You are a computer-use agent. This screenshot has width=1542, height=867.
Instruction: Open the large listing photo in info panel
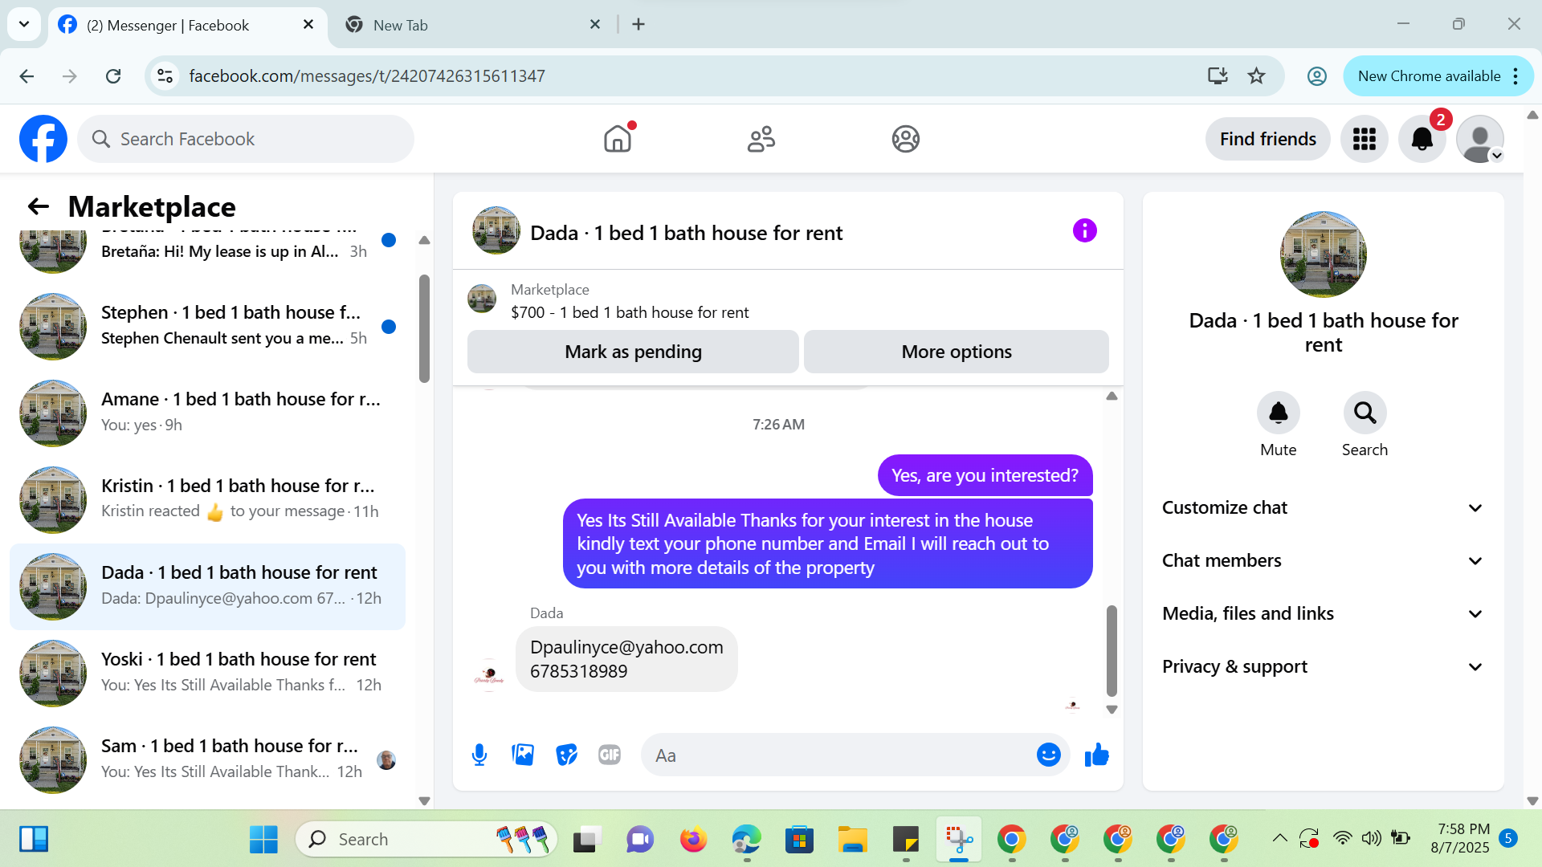[1323, 254]
